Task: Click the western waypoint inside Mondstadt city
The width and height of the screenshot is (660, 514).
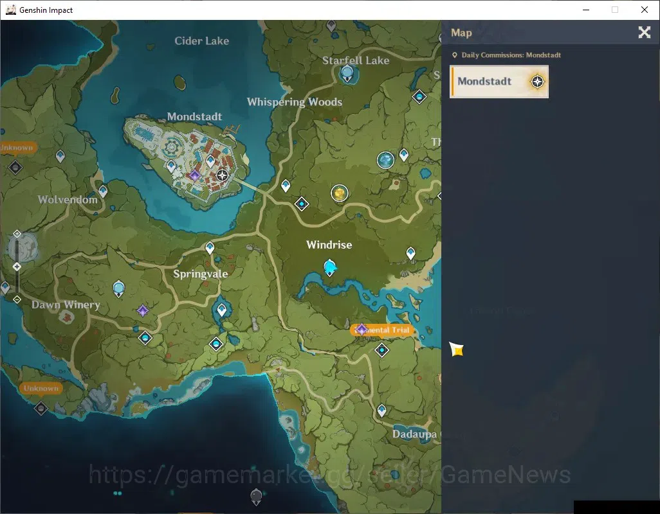Action: (171, 166)
